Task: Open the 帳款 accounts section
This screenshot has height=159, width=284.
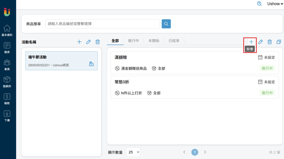Action: (7, 99)
